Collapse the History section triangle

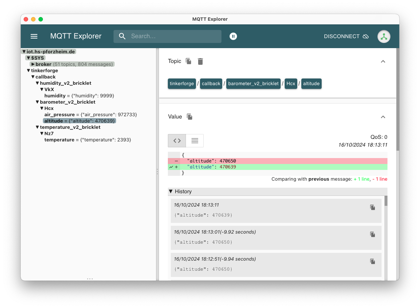click(x=170, y=191)
